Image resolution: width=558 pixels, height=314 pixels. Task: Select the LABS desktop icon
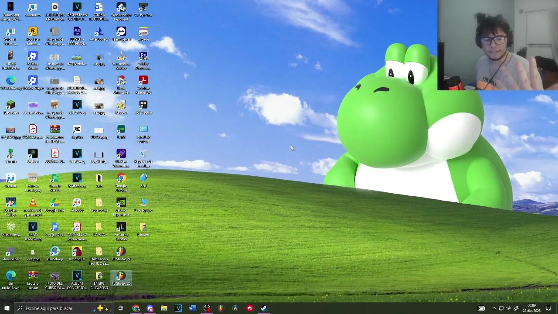click(121, 132)
